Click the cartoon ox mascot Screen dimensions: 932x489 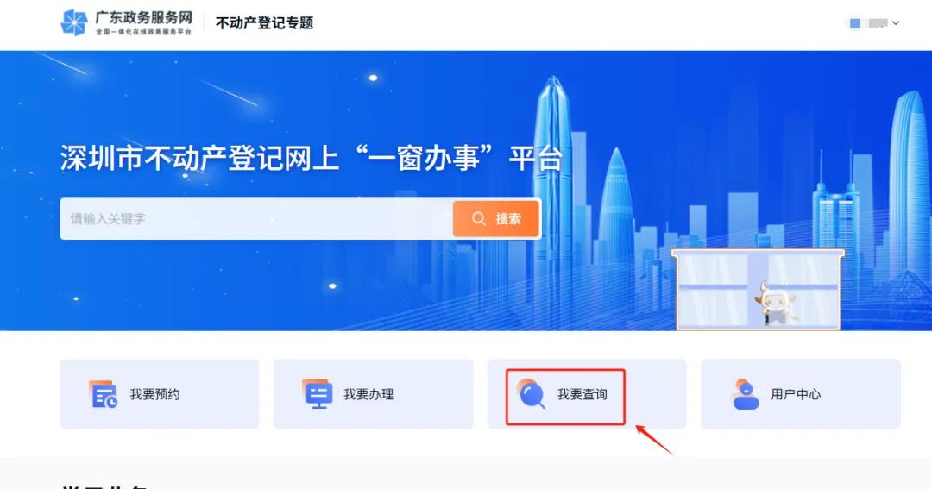774,304
